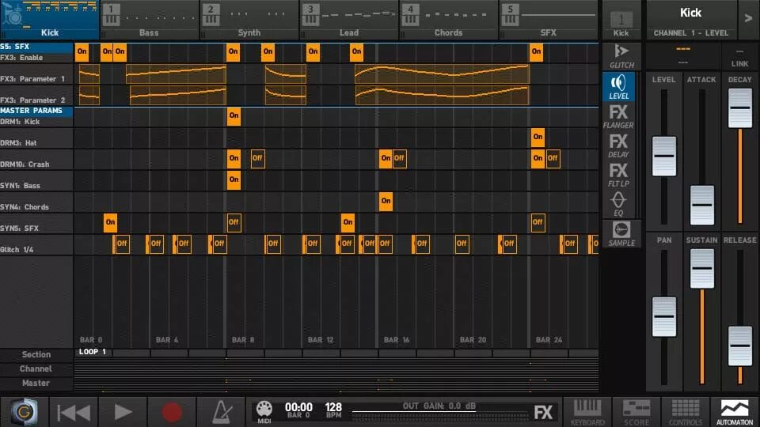This screenshot has width=760, height=427.
Task: Click the Kick pad selector icon
Action: (621, 21)
